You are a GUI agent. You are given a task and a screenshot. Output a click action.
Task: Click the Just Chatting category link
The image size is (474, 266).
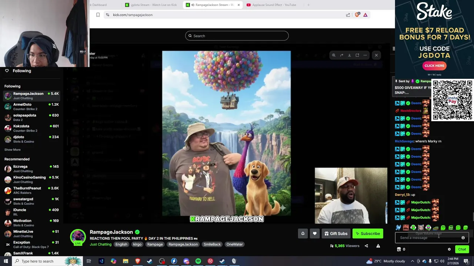tap(100, 244)
